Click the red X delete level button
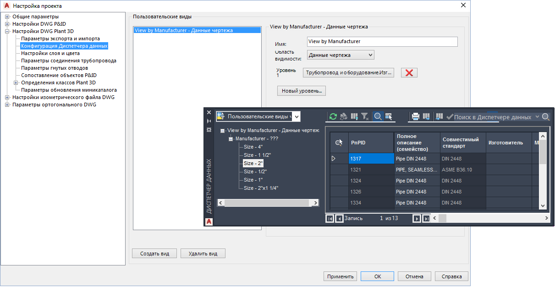Screen dimensions: 555x287 [409, 73]
